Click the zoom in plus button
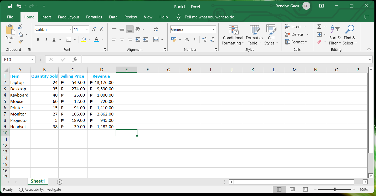 (354, 189)
